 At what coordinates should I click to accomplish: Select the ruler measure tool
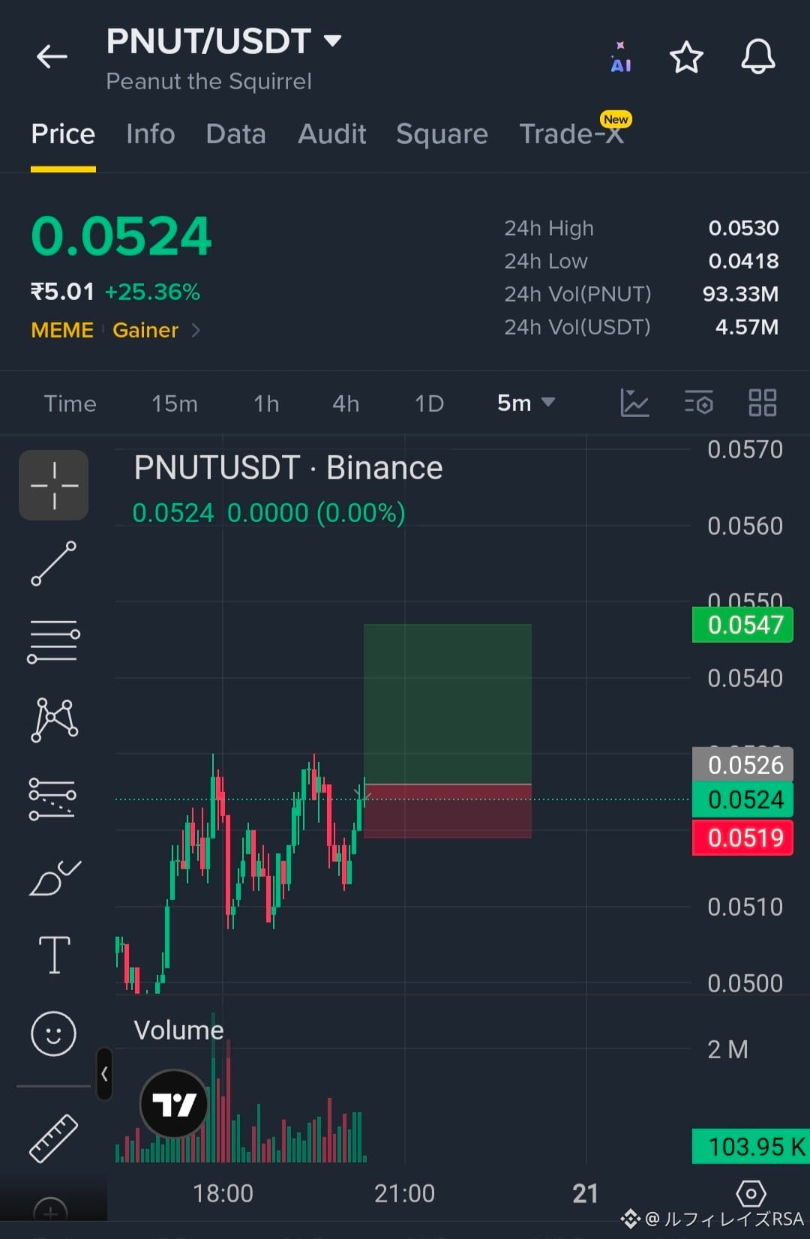pos(53,1138)
